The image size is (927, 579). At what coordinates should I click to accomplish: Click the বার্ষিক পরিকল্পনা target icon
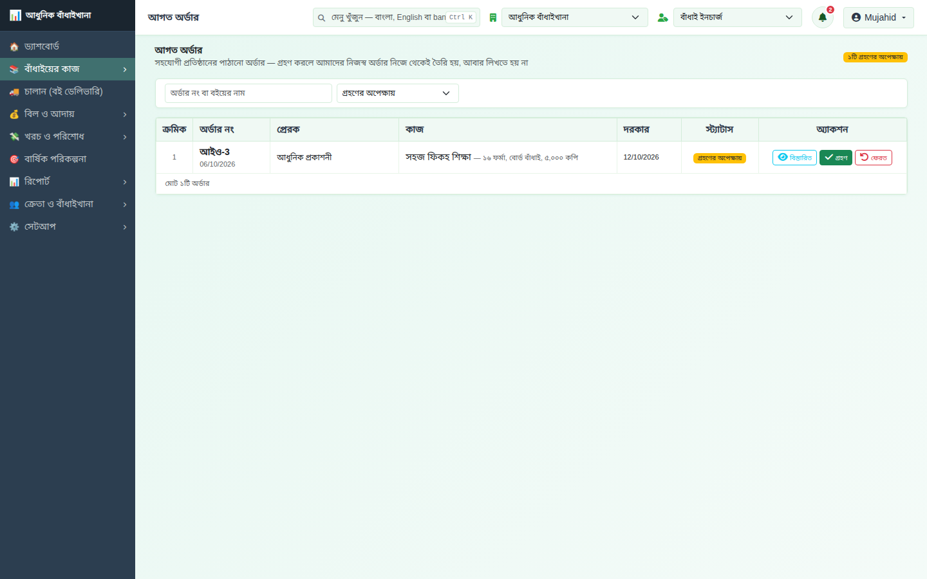pos(14,160)
